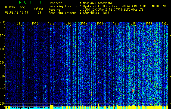This screenshot has width=171, height=109.
Task: Click the ICOM IC-706mkII receiver text
Action: click(x=113, y=10)
